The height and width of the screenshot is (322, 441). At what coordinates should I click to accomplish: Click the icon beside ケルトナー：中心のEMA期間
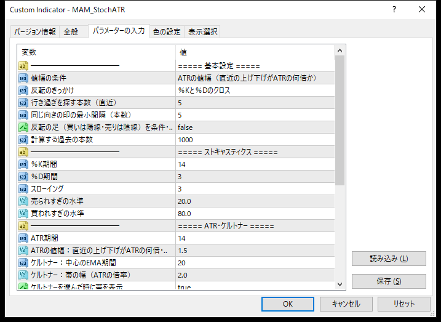(x=23, y=263)
